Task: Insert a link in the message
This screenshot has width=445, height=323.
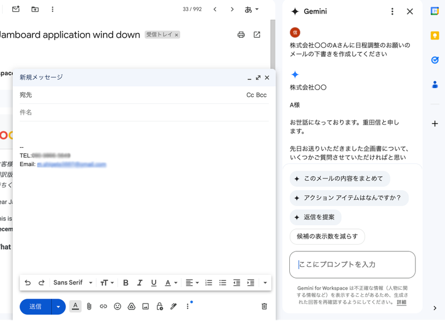Action: point(103,306)
